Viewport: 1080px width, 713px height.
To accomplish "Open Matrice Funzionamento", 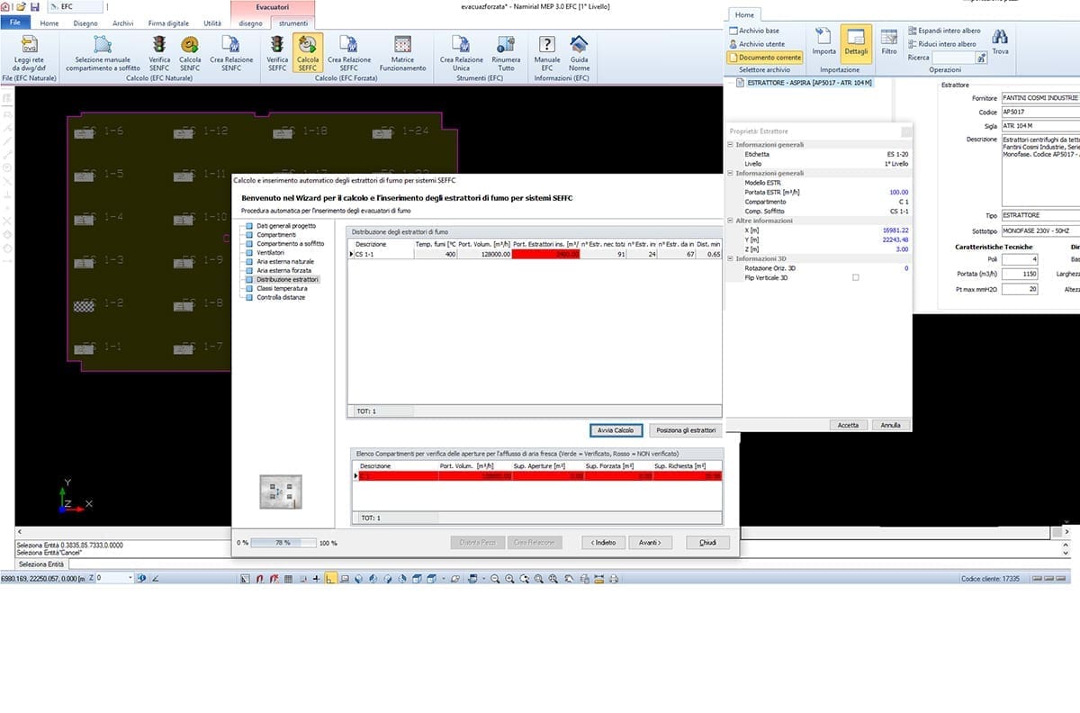I will 402,54.
